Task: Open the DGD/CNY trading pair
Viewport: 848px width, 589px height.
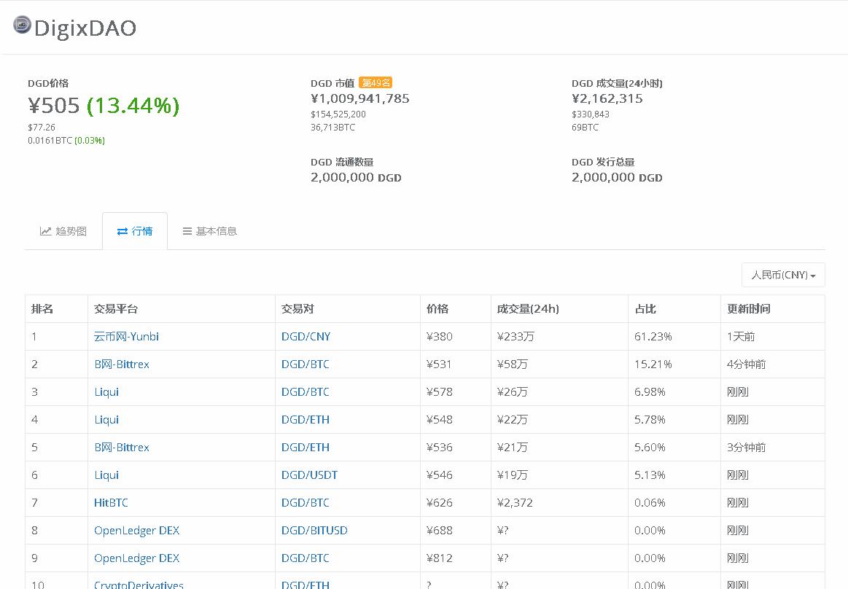Action: click(306, 337)
